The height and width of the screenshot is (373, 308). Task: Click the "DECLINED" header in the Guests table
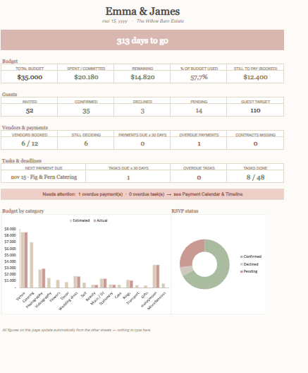[142, 102]
